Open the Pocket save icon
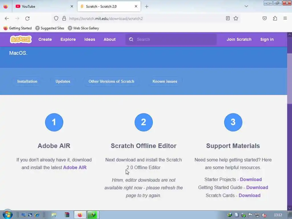 264,18
